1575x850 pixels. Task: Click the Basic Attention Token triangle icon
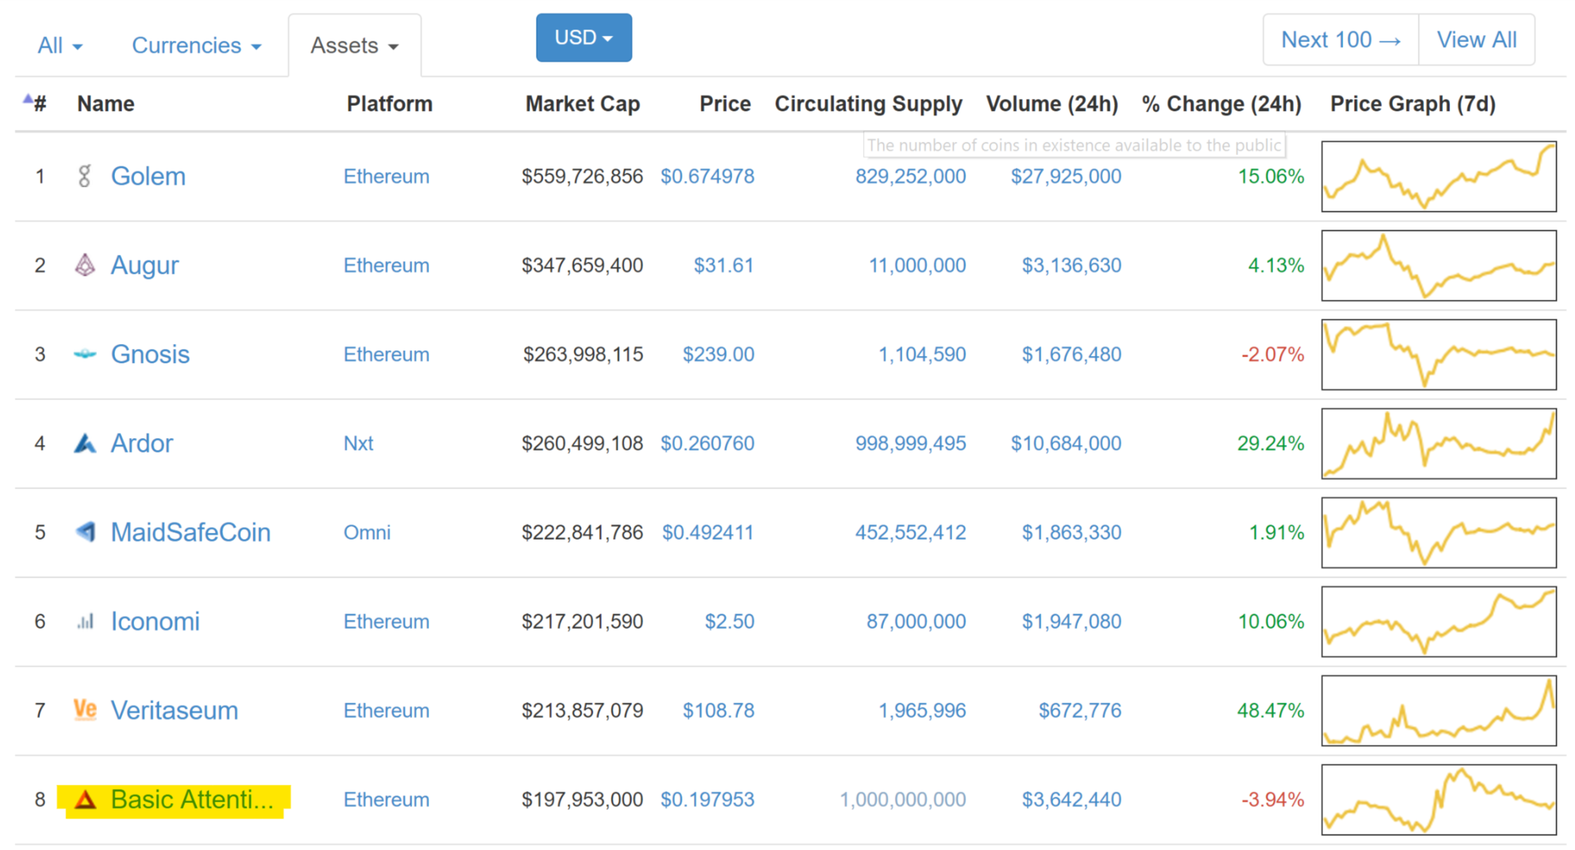coord(85,799)
